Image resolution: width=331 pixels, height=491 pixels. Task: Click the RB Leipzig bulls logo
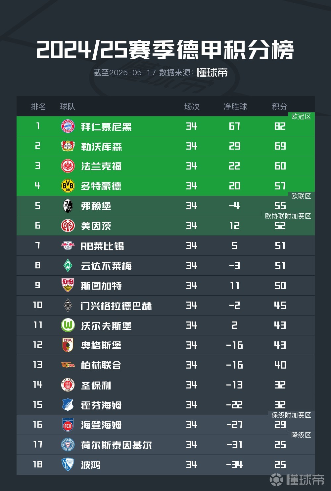[68, 246]
